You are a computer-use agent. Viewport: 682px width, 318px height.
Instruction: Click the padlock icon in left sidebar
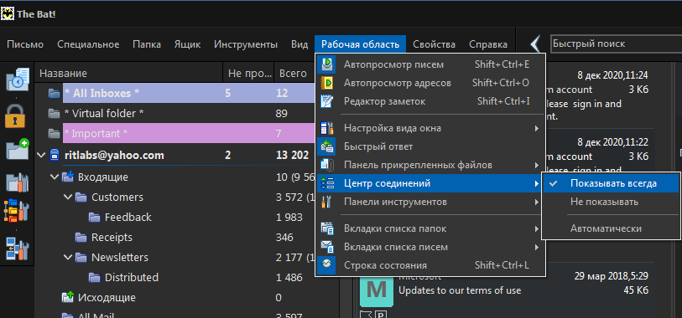[15, 115]
